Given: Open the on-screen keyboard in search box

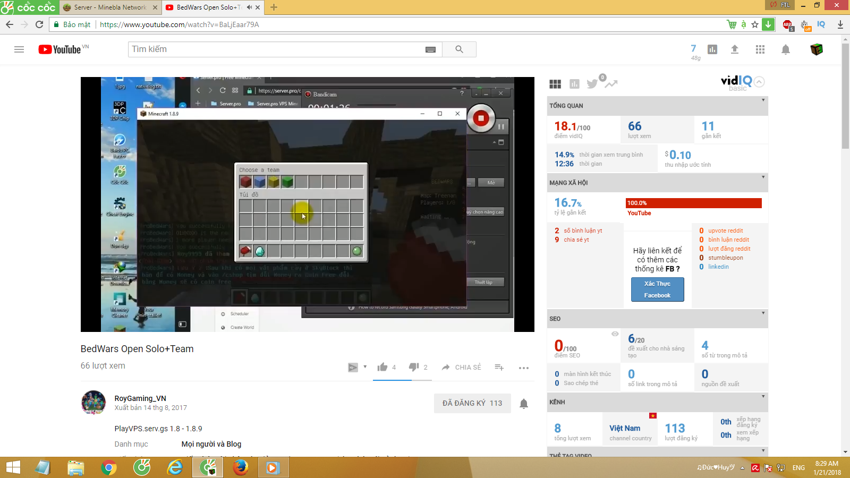Looking at the screenshot, I should pyautogui.click(x=431, y=49).
